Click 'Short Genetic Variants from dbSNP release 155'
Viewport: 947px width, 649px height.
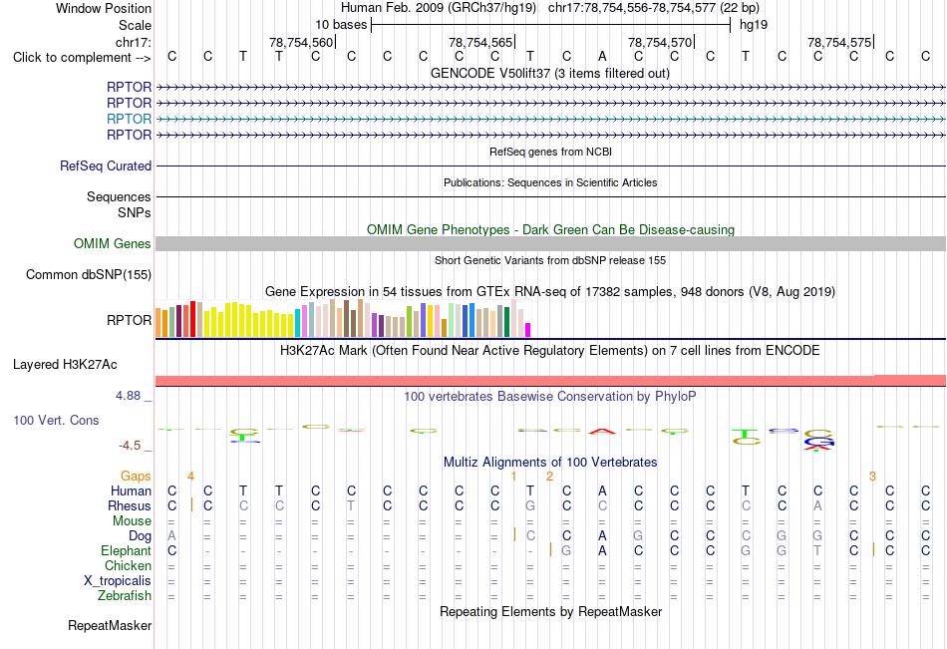pyautogui.click(x=550, y=260)
